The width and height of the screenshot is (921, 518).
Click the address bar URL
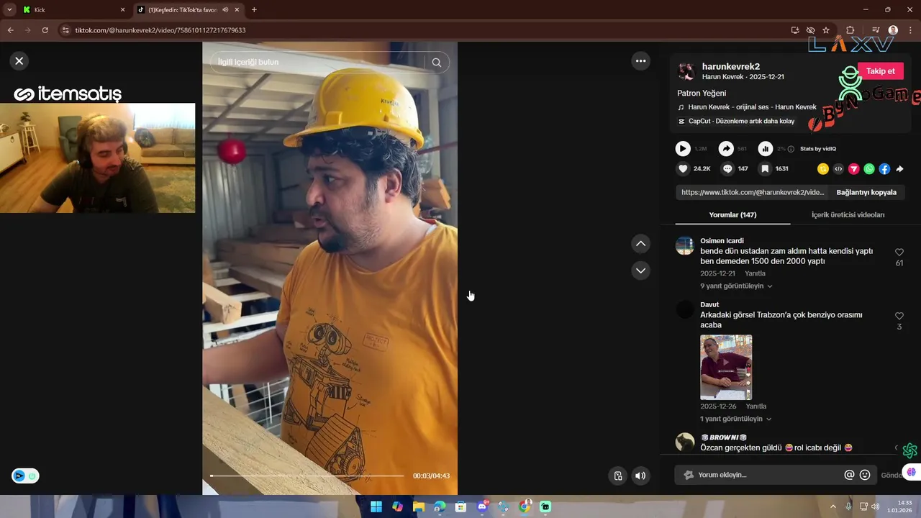160,30
